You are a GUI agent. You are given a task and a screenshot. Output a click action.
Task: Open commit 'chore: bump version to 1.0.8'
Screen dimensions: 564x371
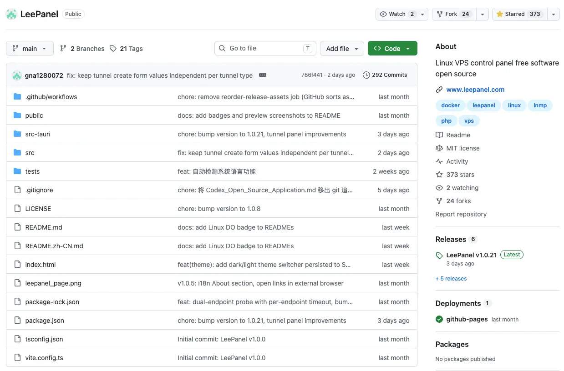[x=219, y=209]
